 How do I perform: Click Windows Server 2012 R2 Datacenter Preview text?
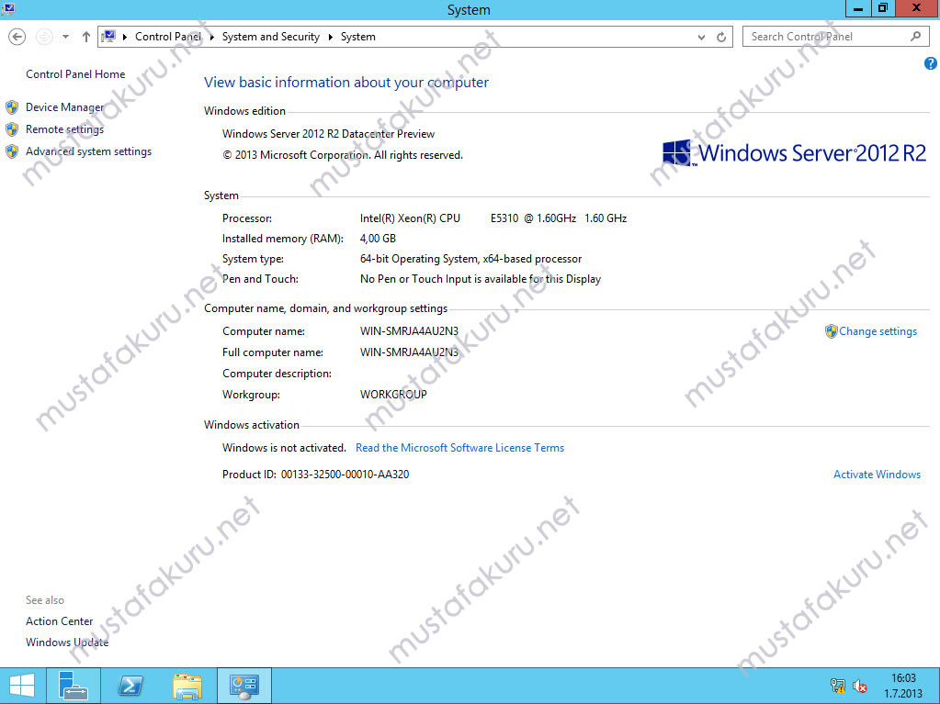coord(329,134)
